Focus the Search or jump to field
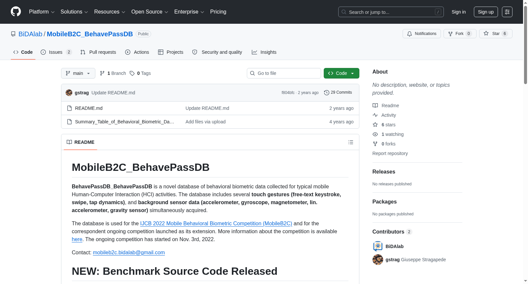The height and width of the screenshot is (284, 528). [391, 12]
